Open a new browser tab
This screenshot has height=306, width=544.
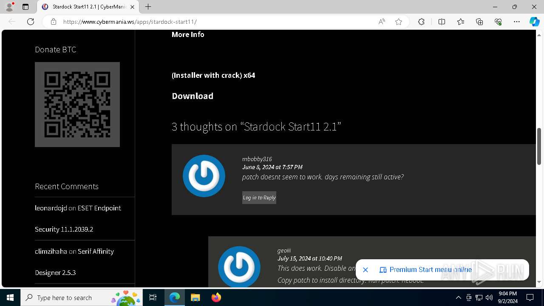[x=148, y=7]
